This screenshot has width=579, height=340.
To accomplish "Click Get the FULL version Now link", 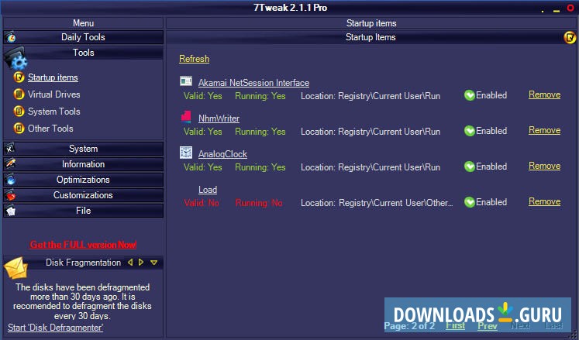I will coord(84,245).
